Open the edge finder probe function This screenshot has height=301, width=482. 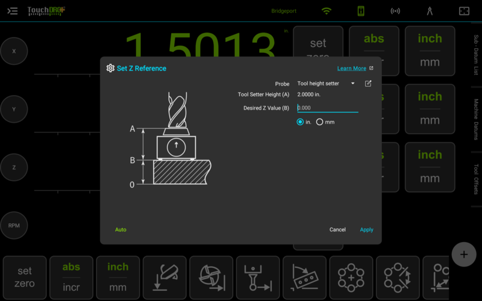(258, 278)
